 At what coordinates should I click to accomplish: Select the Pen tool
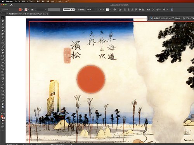(x=3, y=31)
